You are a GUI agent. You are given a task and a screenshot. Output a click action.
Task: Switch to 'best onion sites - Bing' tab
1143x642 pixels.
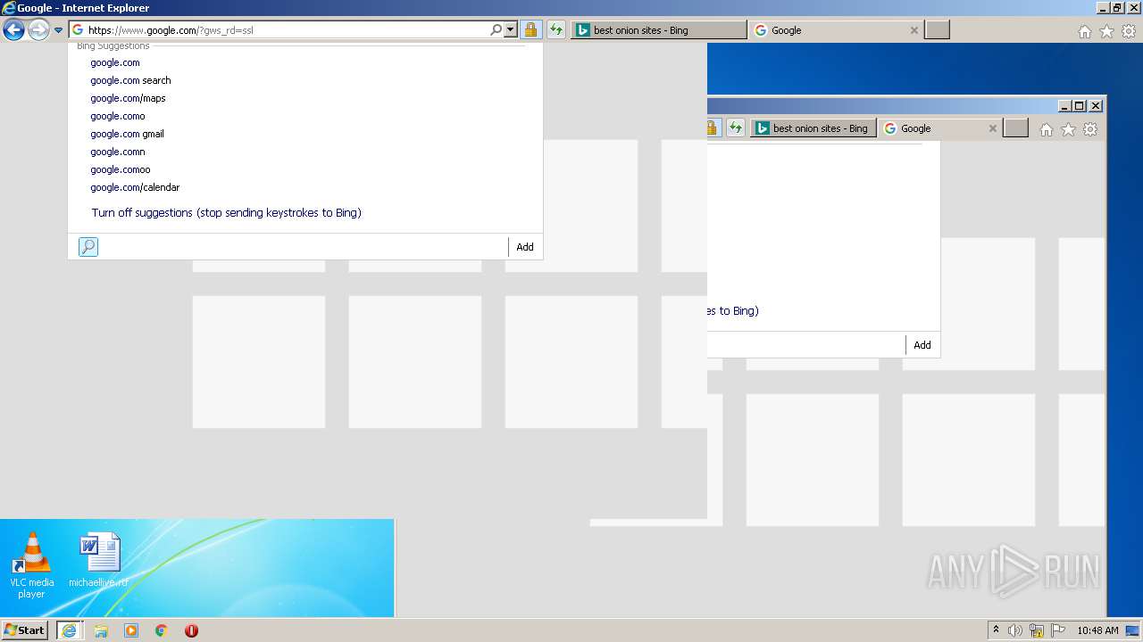pos(658,30)
